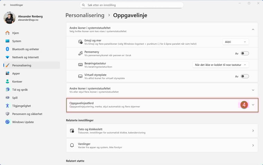This screenshot has width=263, height=165.
Task: Click the Oppgavelinjeatferd title text
Action: coord(82,103)
